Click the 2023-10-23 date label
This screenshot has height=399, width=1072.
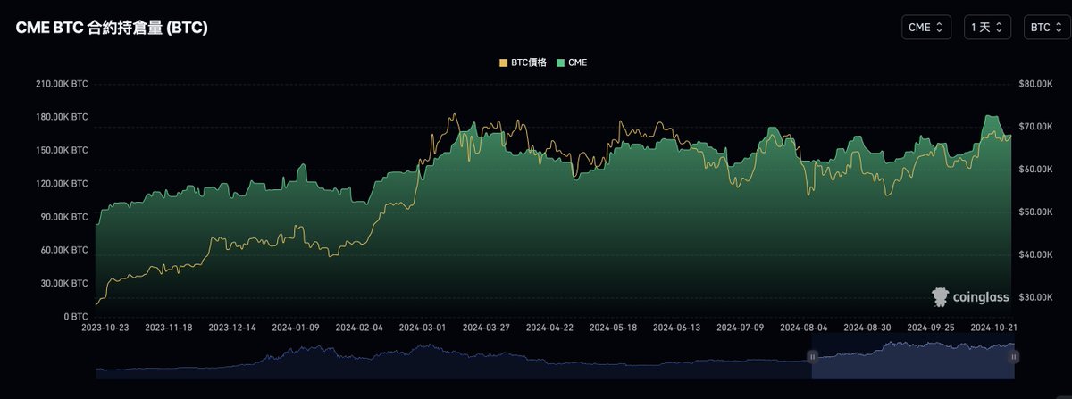coord(105,328)
